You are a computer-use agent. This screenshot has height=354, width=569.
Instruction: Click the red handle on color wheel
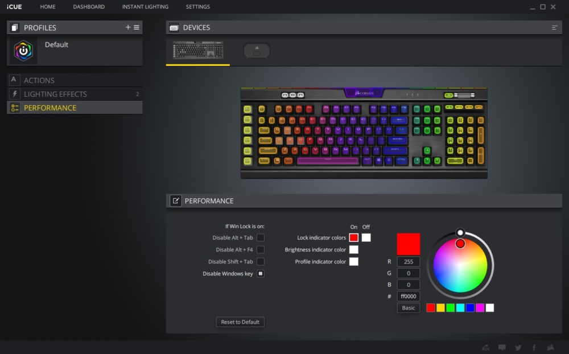pyautogui.click(x=460, y=244)
